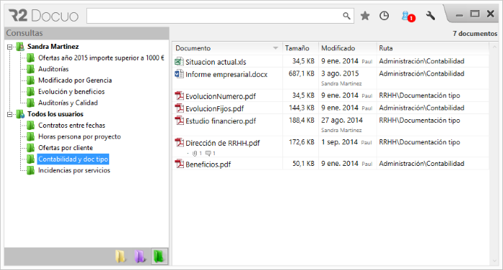Viewport: 503px width, 270px height.
Task: Open the Contratos entre fechas query
Action: click(x=72, y=125)
